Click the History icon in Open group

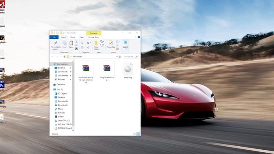pos(117,49)
